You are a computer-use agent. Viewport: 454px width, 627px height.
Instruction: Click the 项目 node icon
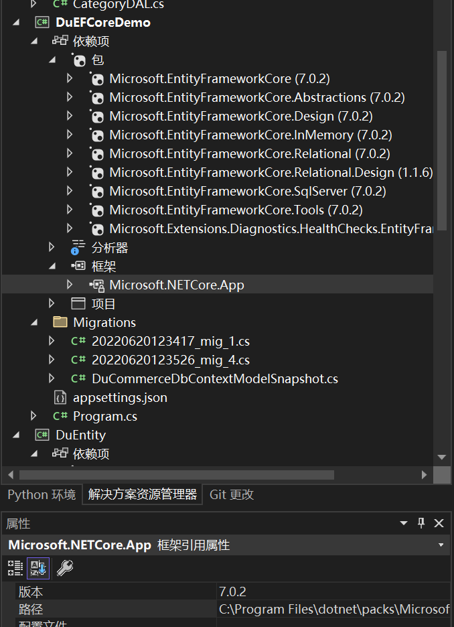(x=78, y=303)
